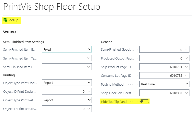Open Semi-Finished Item B... Fixed dropdown

[x=67, y=49]
